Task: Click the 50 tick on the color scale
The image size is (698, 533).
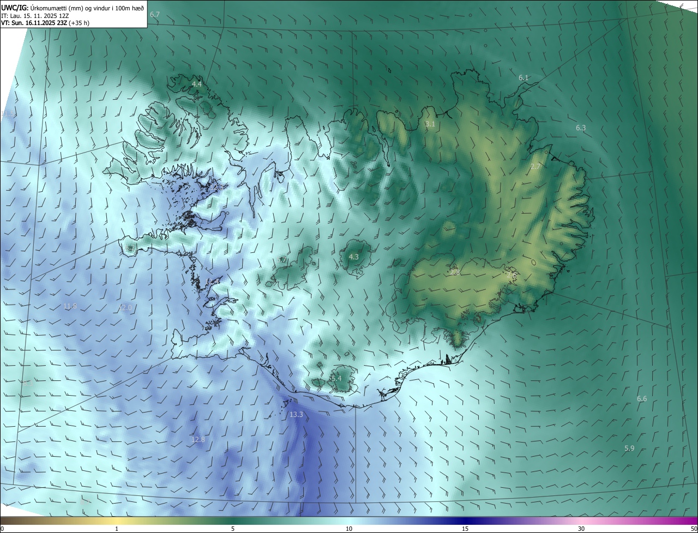Action: point(694,529)
